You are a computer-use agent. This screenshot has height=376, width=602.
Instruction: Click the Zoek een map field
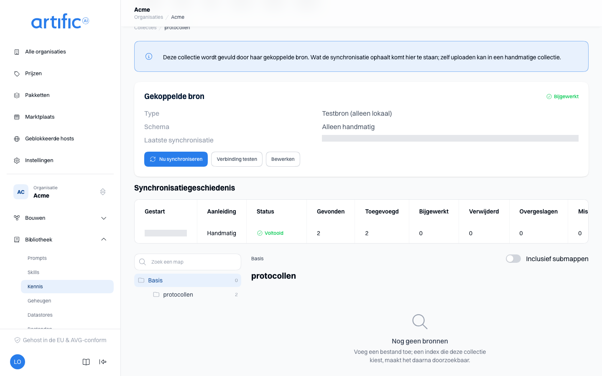pos(188,262)
